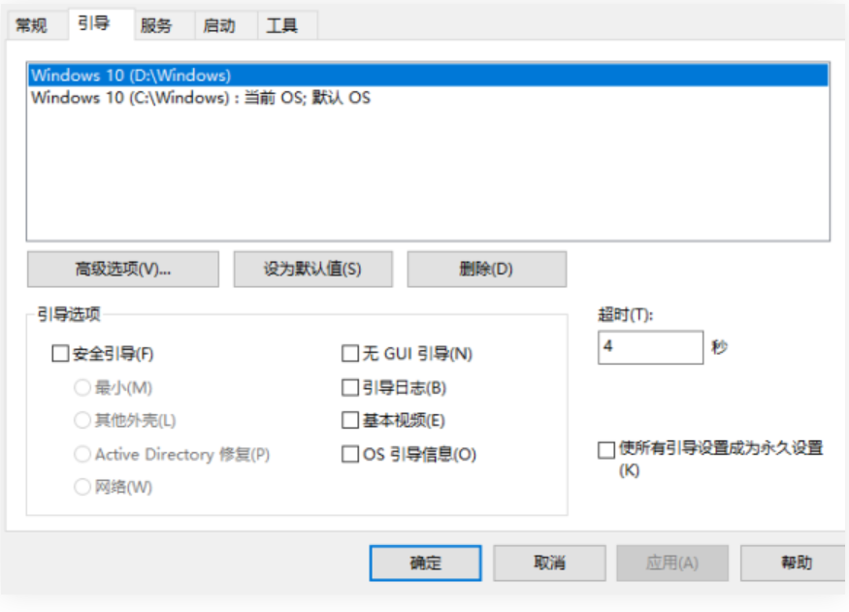Select Windows 10 (C:\Windows) default OS entry
849x612 pixels.
(x=428, y=98)
